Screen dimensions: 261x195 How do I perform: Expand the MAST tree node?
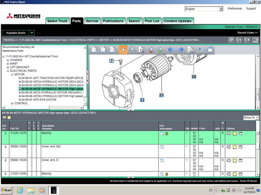pos(8,64)
